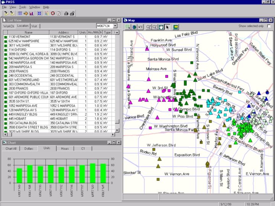This screenshot has height=206, width=275.
Task: Sort by the Hrs/Mth column header
Action: (93, 32)
